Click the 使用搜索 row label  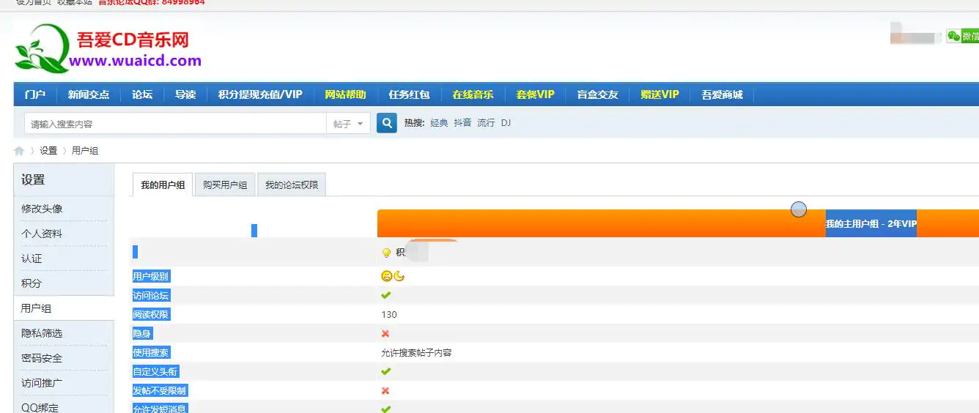tap(150, 352)
